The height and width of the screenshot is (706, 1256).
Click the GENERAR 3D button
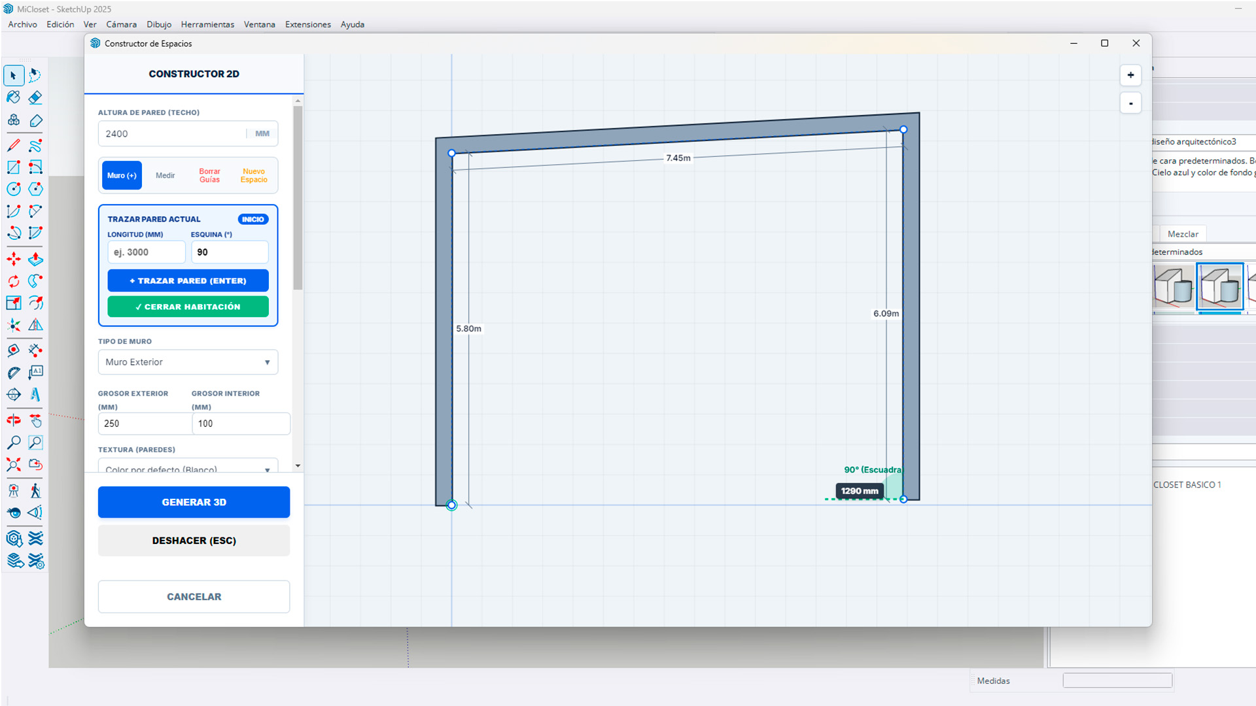click(194, 502)
